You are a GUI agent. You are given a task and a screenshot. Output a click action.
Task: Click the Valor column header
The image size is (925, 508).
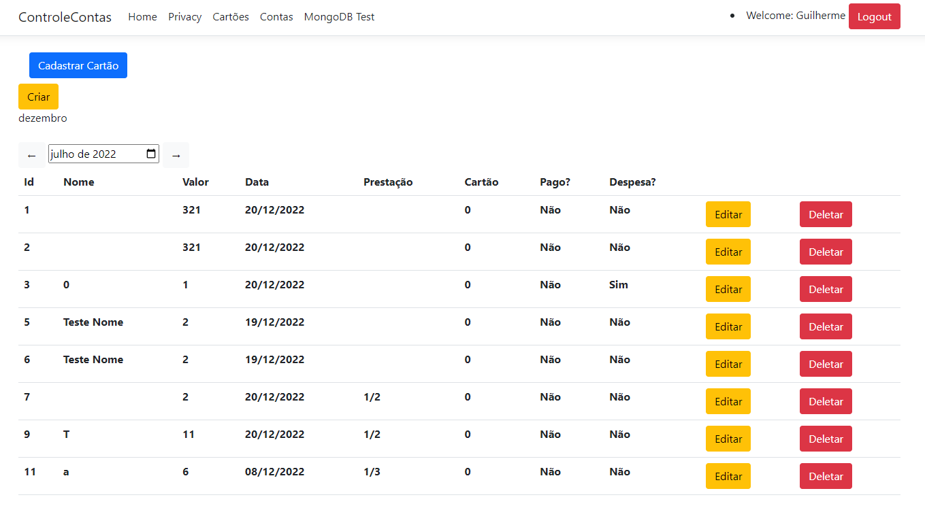[195, 182]
